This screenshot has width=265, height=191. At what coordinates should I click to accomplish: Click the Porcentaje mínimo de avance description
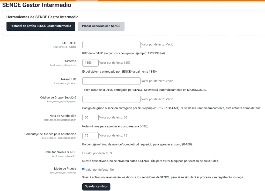coord(137,144)
